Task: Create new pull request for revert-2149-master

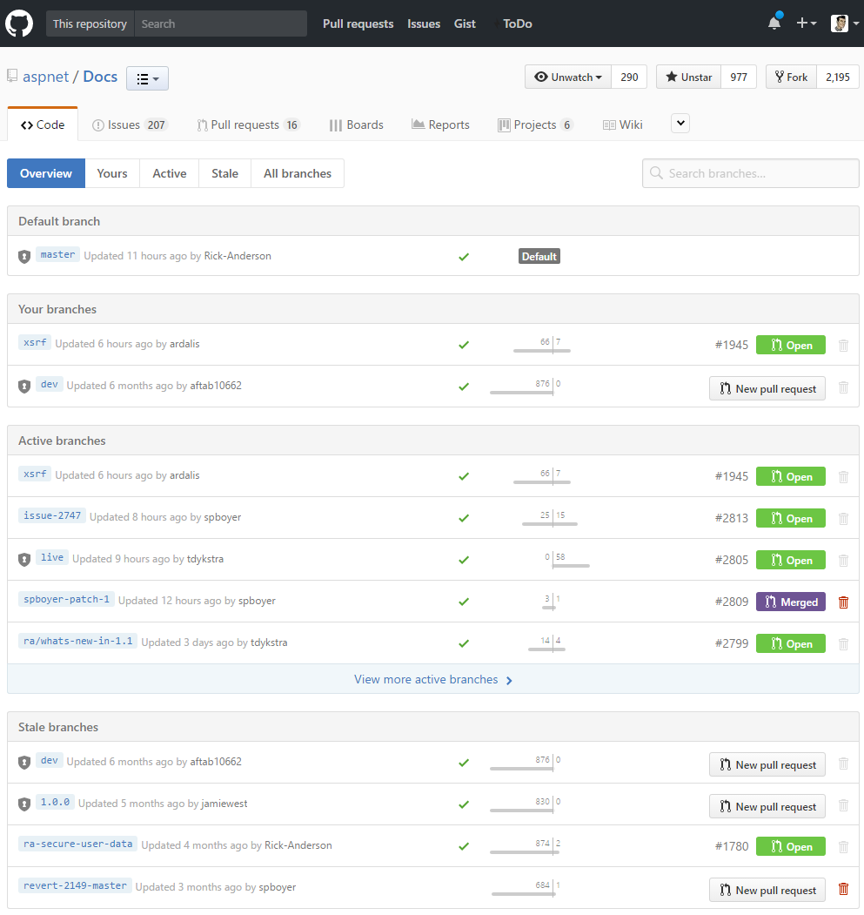Action: 767,890
